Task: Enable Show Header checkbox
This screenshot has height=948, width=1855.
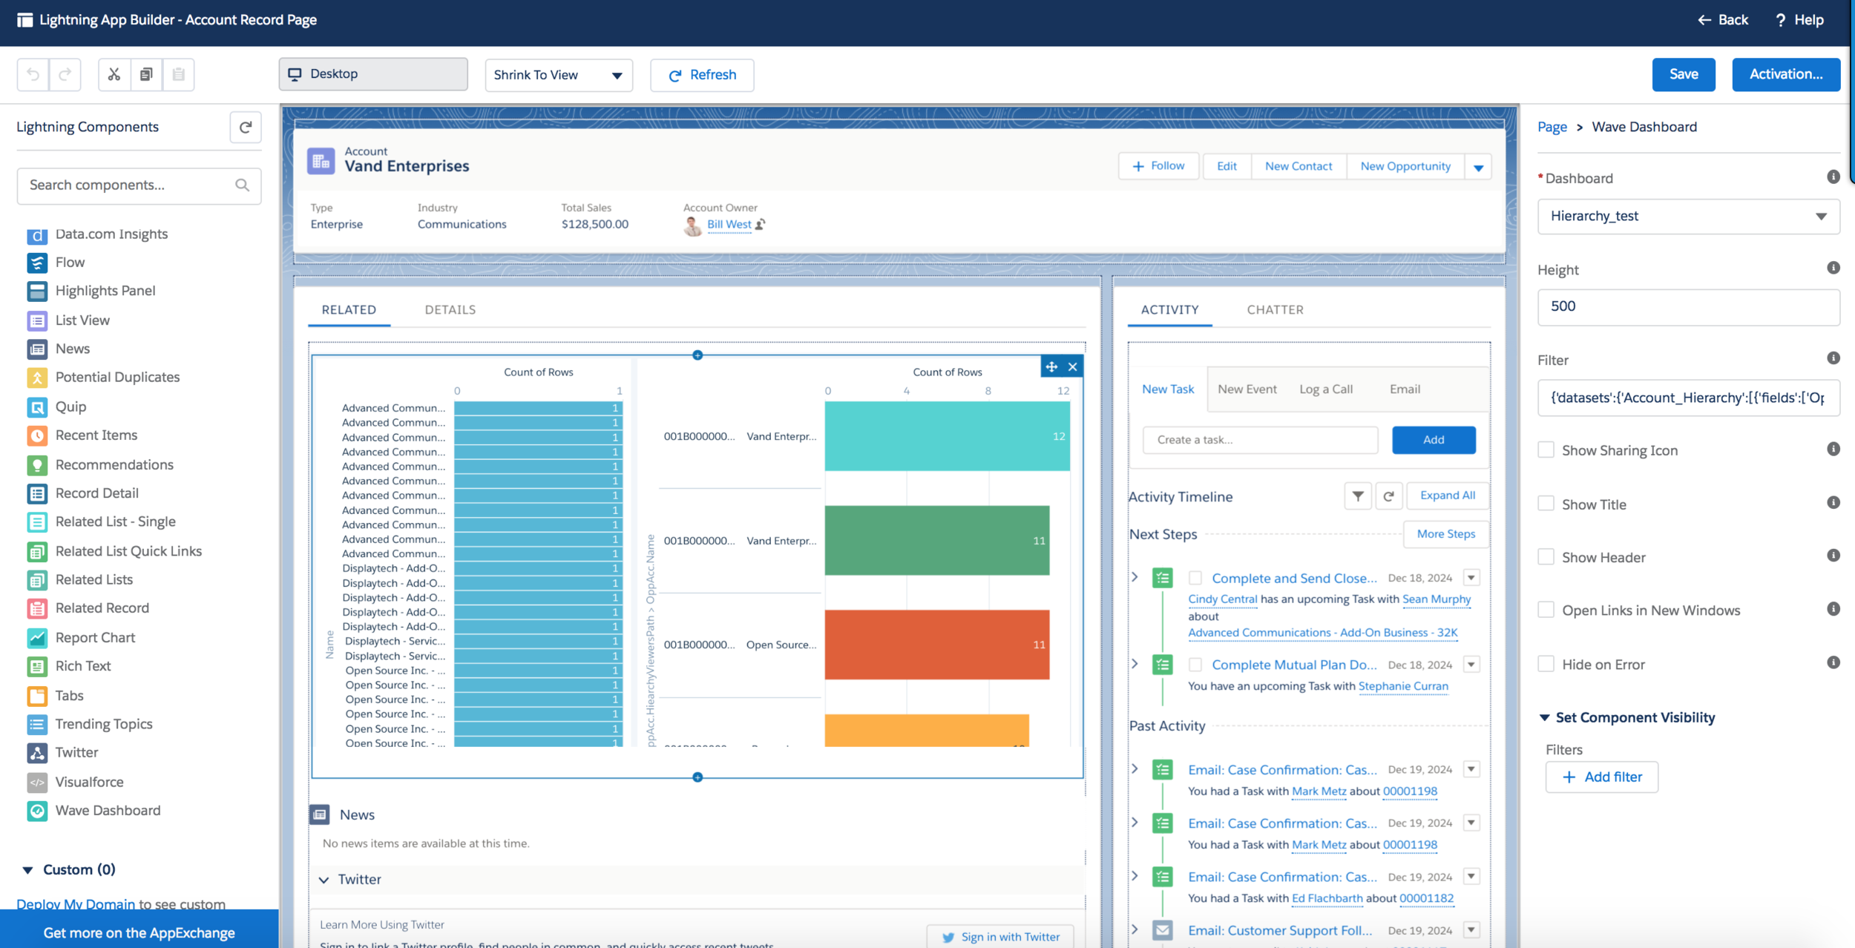Action: (1546, 557)
